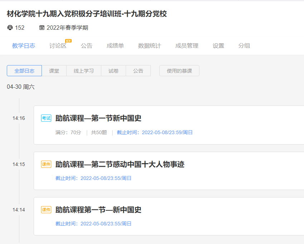This screenshot has width=304, height=244.
Task: Click the NEW badge above 讨论区
Action: (68, 41)
